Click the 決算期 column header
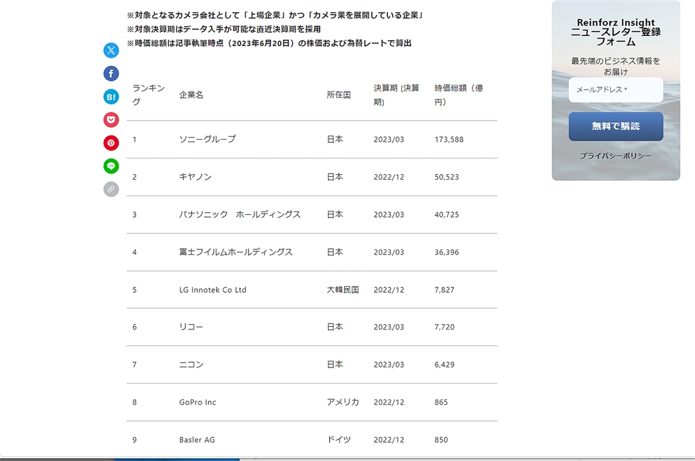Image resolution: width=695 pixels, height=461 pixels. (396, 95)
